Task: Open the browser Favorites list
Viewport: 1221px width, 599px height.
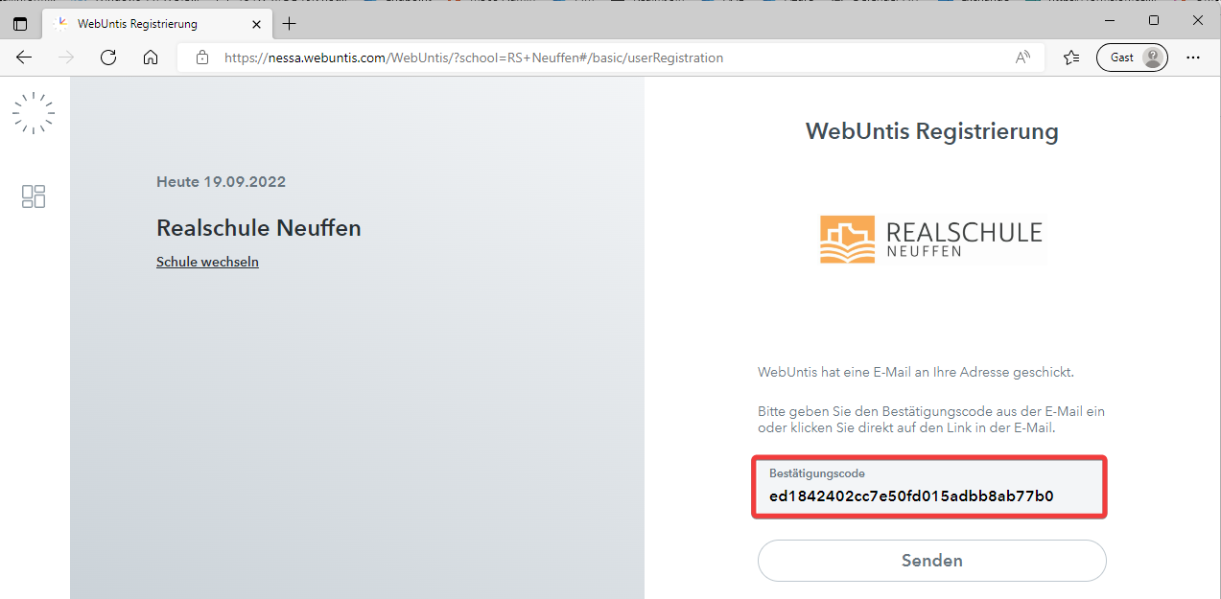Action: coord(1071,58)
